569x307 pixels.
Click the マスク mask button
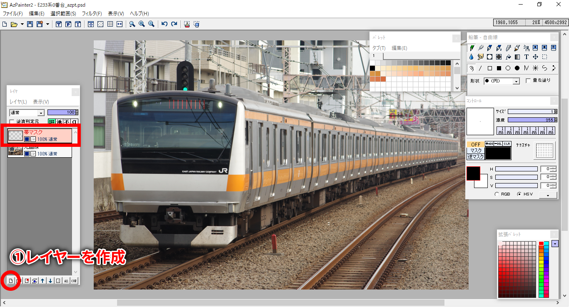coord(475,151)
